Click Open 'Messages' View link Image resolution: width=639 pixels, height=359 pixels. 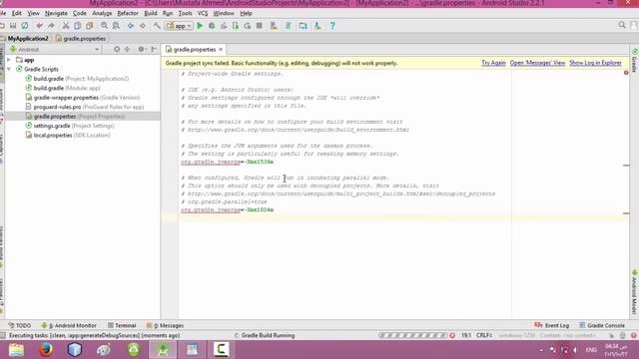[x=537, y=63]
